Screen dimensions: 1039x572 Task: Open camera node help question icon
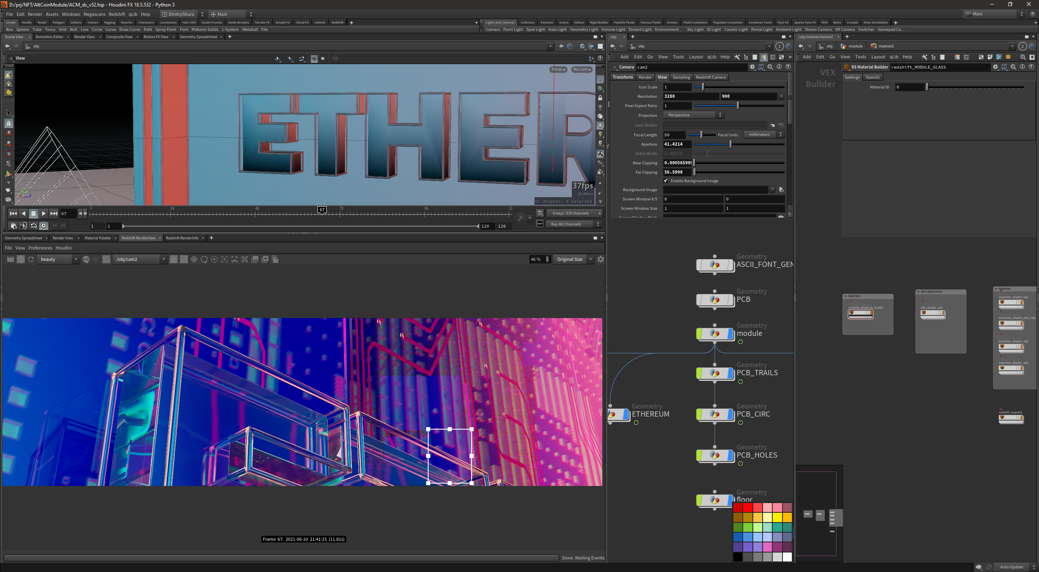coord(788,67)
